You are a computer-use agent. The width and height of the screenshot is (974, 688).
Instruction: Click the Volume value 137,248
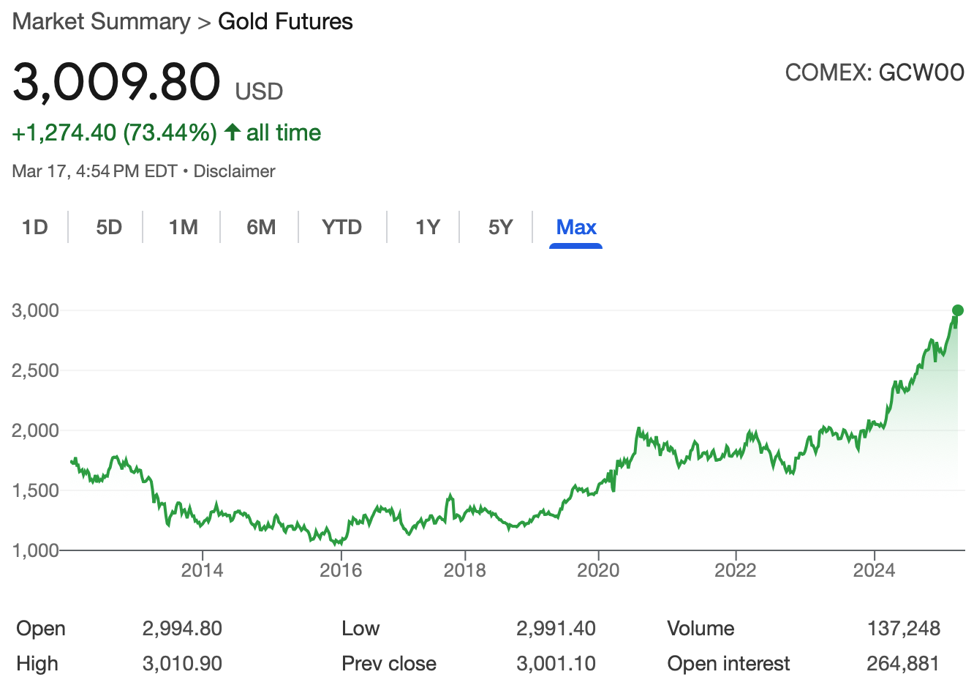[x=904, y=629]
